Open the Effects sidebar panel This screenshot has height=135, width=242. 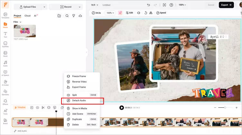5,102
